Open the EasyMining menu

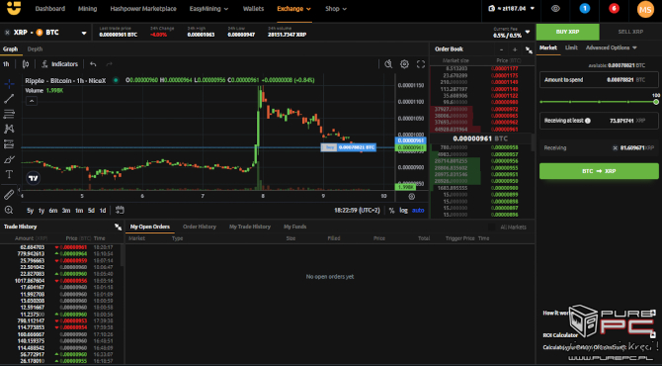point(208,9)
